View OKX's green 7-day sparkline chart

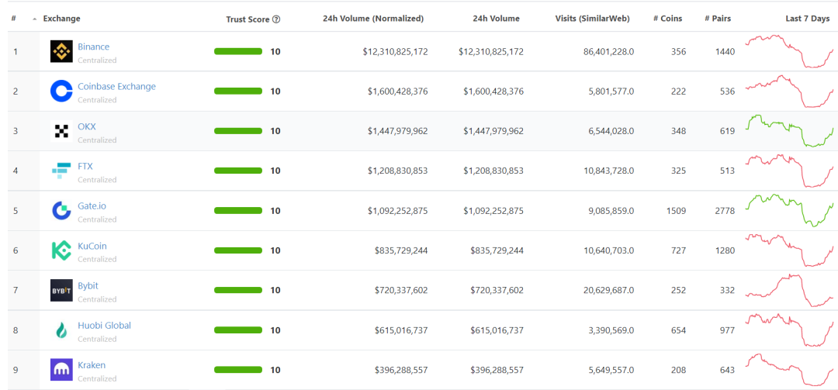pos(788,130)
